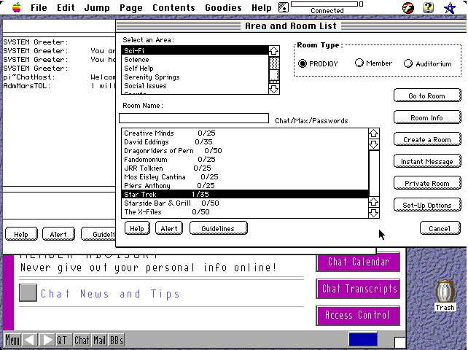Select The X-Files room
468x350 pixels.
tap(245, 212)
